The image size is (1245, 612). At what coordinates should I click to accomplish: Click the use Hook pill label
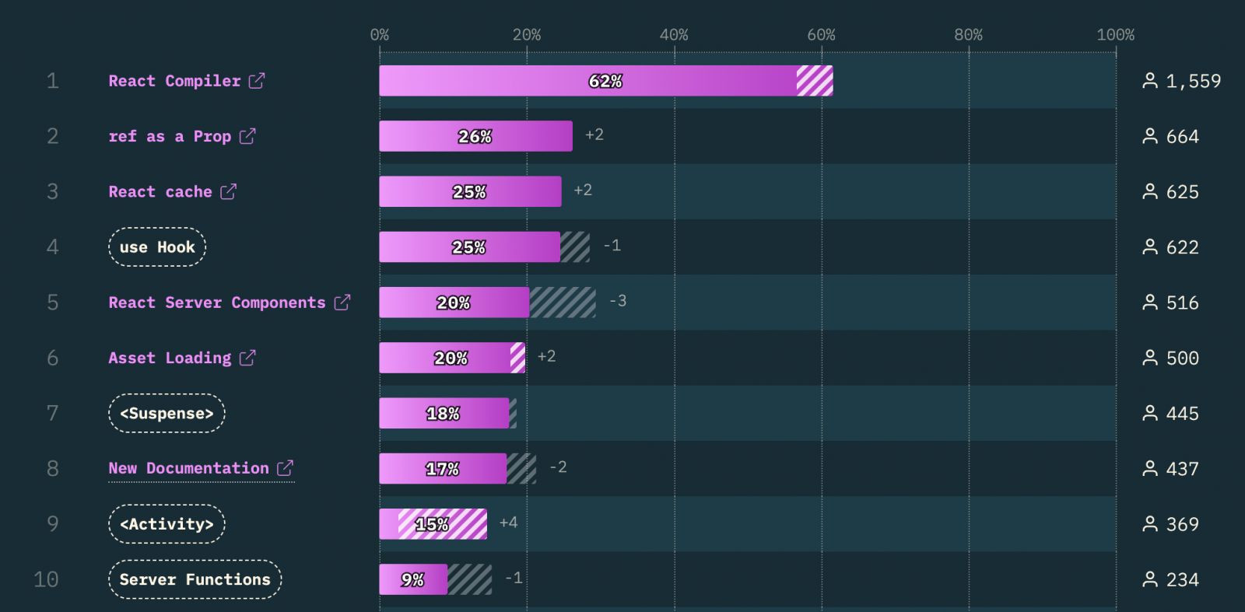pyautogui.click(x=157, y=247)
